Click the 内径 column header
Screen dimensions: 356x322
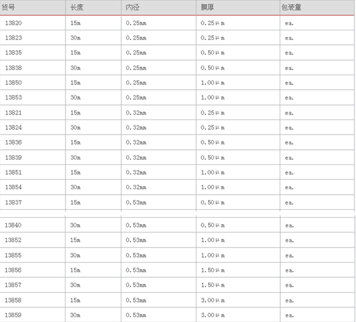tap(133, 7)
